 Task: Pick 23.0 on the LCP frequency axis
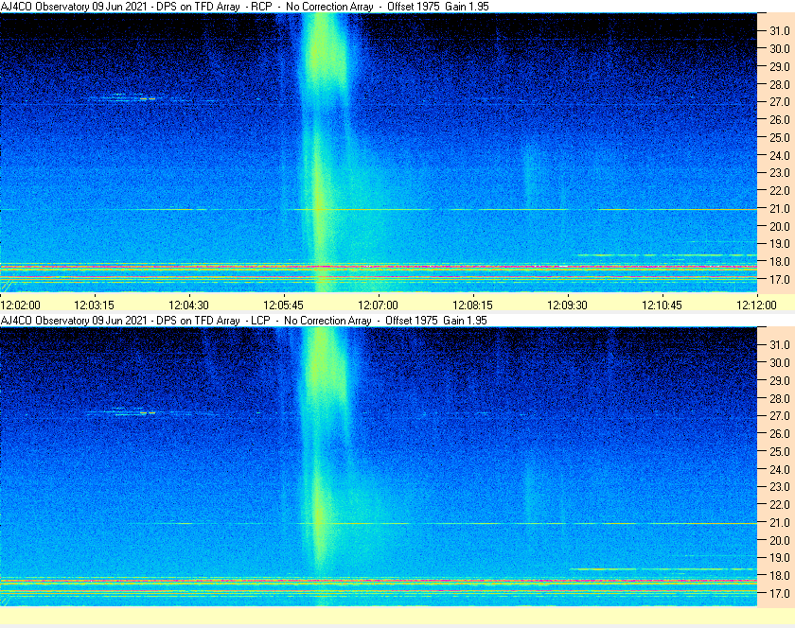[780, 487]
